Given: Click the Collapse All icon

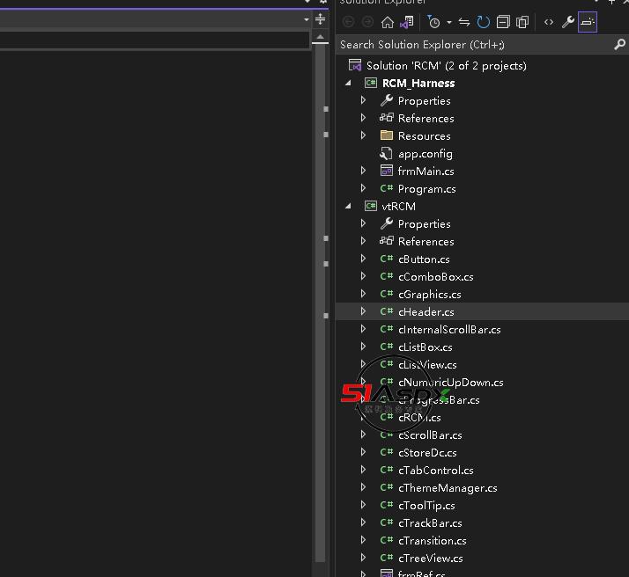Looking at the screenshot, I should point(503,22).
